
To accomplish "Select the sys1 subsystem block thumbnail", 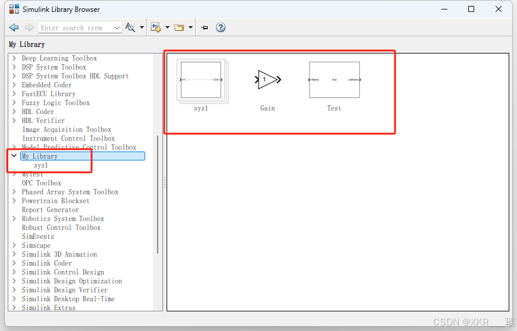I will pyautogui.click(x=202, y=81).
